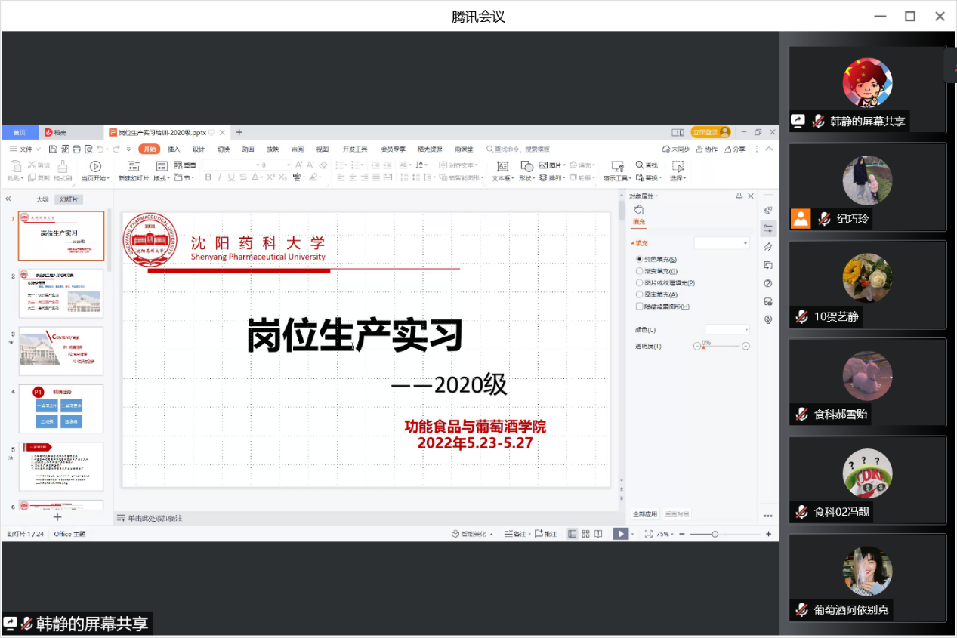Expand the fill preset dropdown beside 填充
Image resolution: width=957 pixels, height=638 pixels.
pos(721,243)
